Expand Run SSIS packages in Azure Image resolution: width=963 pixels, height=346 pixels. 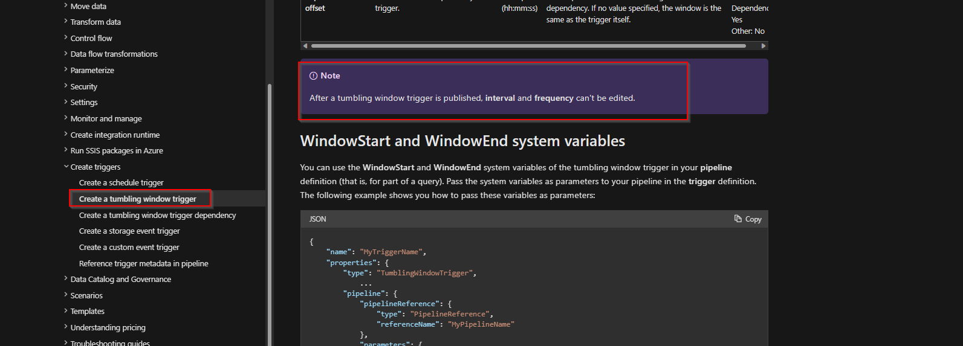click(x=117, y=150)
